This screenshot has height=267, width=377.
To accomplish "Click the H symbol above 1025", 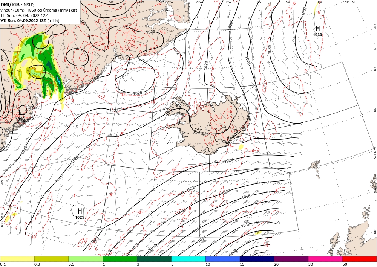I will (x=80, y=211).
